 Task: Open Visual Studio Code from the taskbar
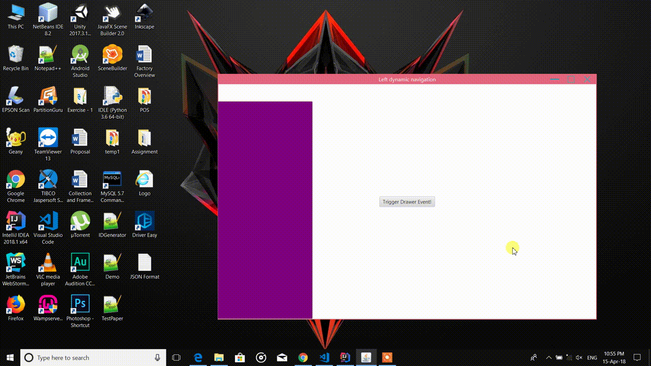coord(324,357)
